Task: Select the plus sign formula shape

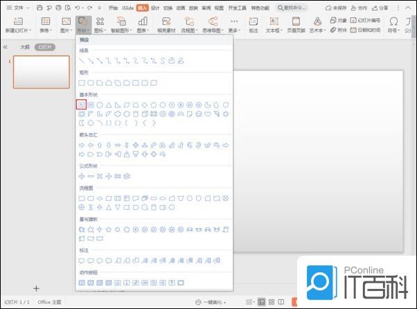Action: (82, 176)
